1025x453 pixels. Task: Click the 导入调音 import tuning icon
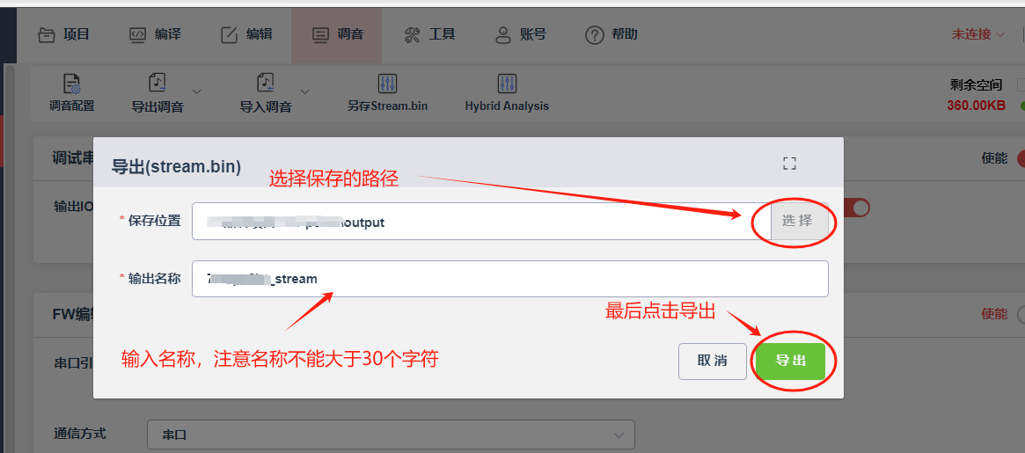click(266, 84)
